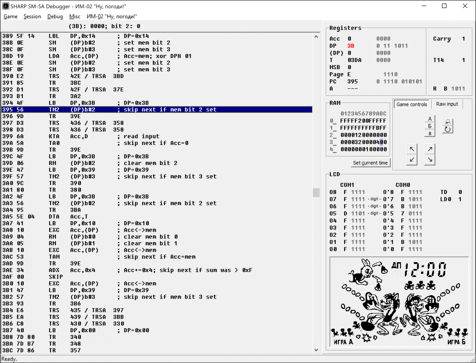This screenshot has width=476, height=363.
Task: Select the LDA instruction at address 38D
Action: pyautogui.click(x=157, y=56)
